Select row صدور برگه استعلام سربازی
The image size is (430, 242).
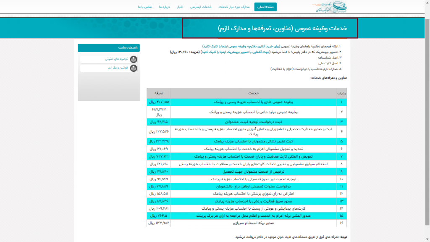click(x=246, y=223)
